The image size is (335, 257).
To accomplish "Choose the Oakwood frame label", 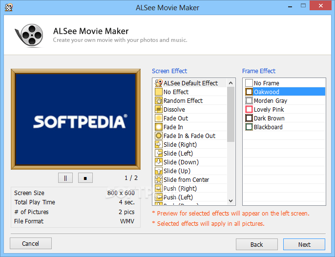I will pyautogui.click(x=267, y=92).
